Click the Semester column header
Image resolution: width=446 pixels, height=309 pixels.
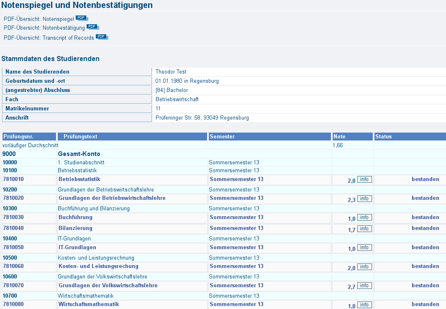point(222,137)
